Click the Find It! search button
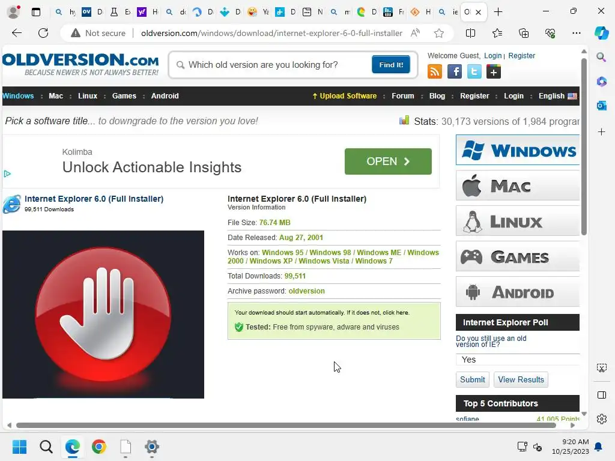615x461 pixels. coord(390,65)
